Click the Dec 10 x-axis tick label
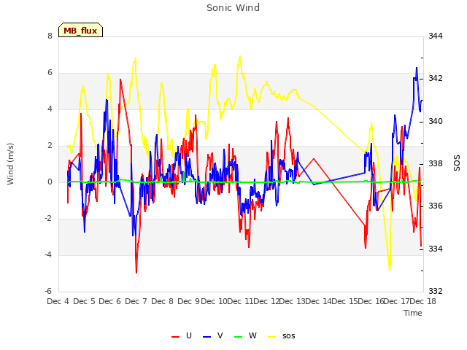 pos(214,301)
